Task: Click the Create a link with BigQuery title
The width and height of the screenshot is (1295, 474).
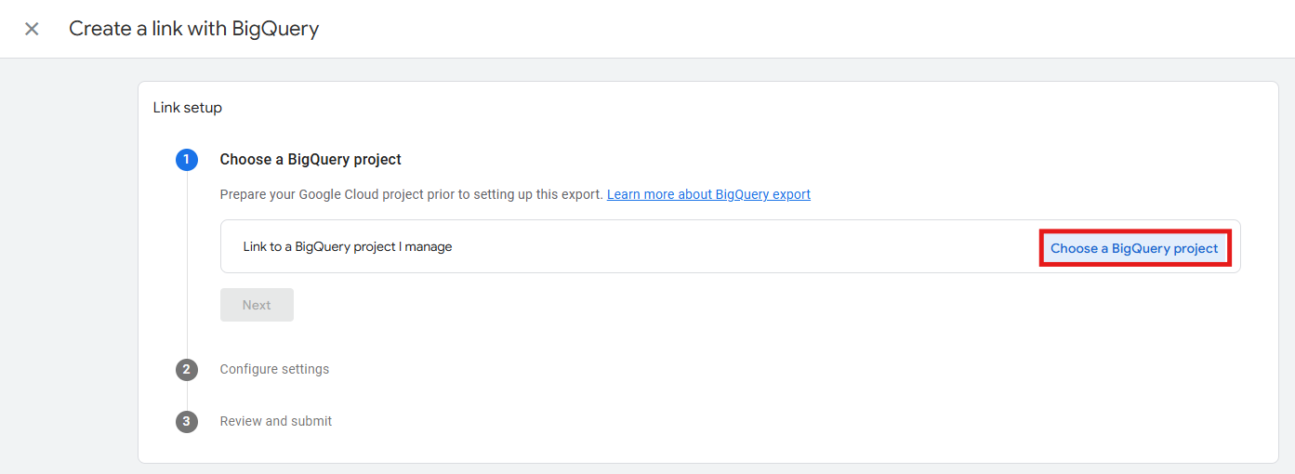Action: (194, 29)
